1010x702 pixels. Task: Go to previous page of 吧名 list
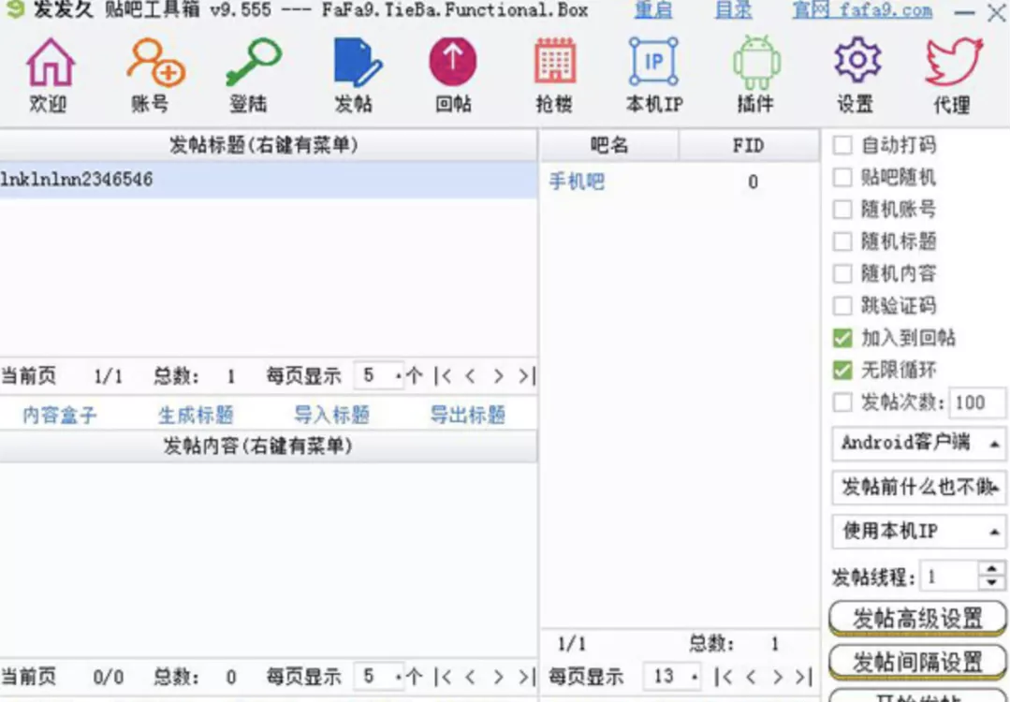tap(751, 676)
